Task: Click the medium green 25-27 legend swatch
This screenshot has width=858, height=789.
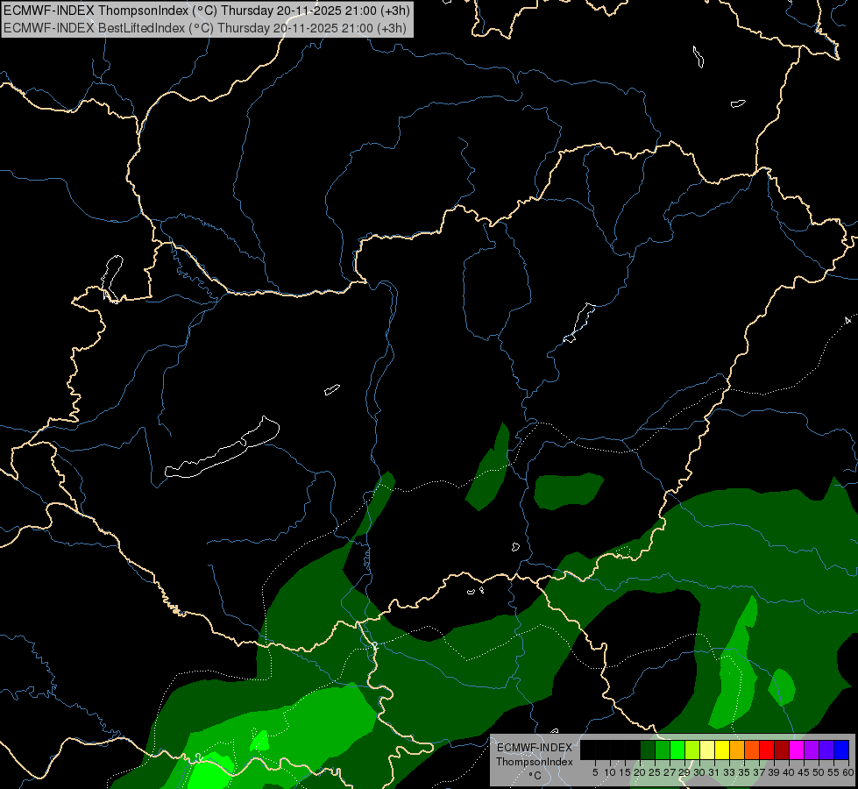Action: [x=663, y=750]
